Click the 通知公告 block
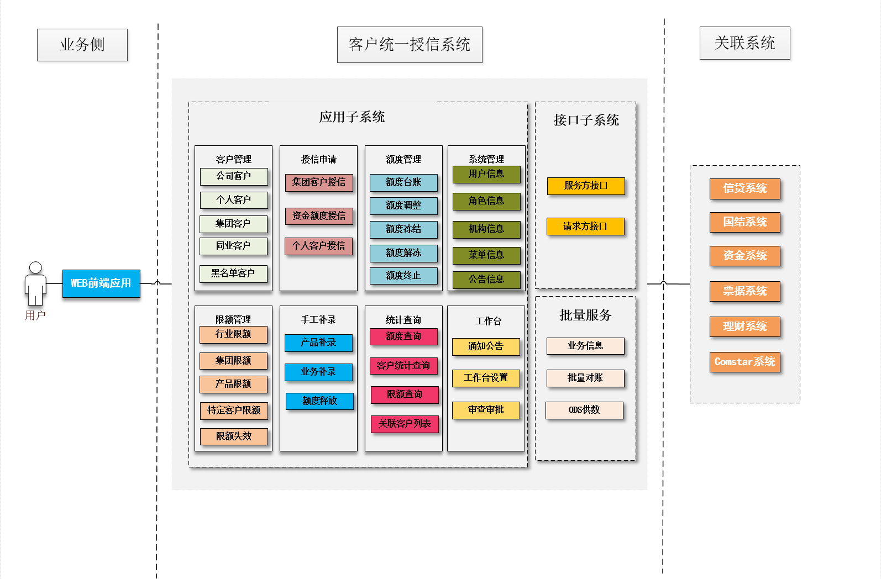Image resolution: width=881 pixels, height=579 pixels. pyautogui.click(x=486, y=346)
